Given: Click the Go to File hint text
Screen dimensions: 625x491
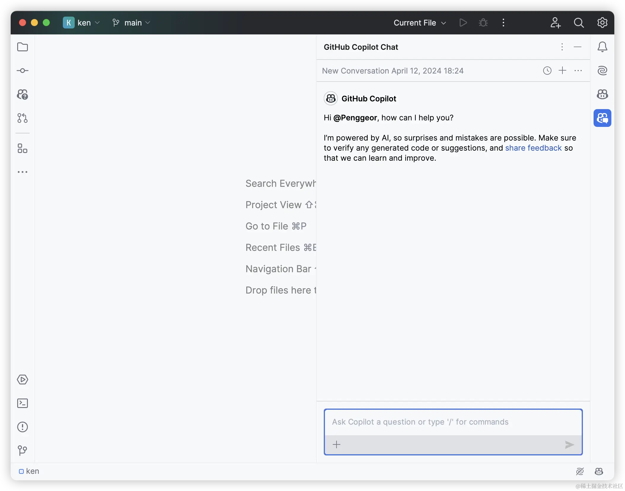Looking at the screenshot, I should click(276, 226).
